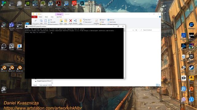Image resolution: width=197 pixels, height=110 pixels.
Task: Expand the Easy access dropdown
Action: [x=88, y=22]
